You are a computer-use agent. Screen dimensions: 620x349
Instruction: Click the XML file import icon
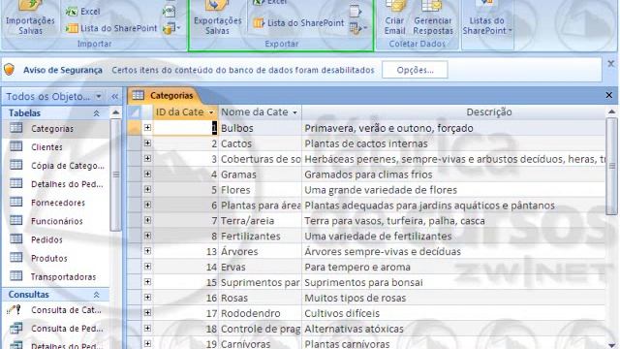[x=170, y=12]
